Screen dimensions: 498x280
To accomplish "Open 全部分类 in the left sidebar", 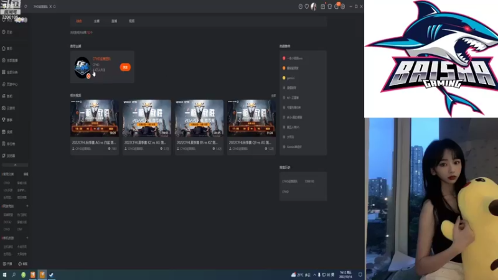I will 10,72.
